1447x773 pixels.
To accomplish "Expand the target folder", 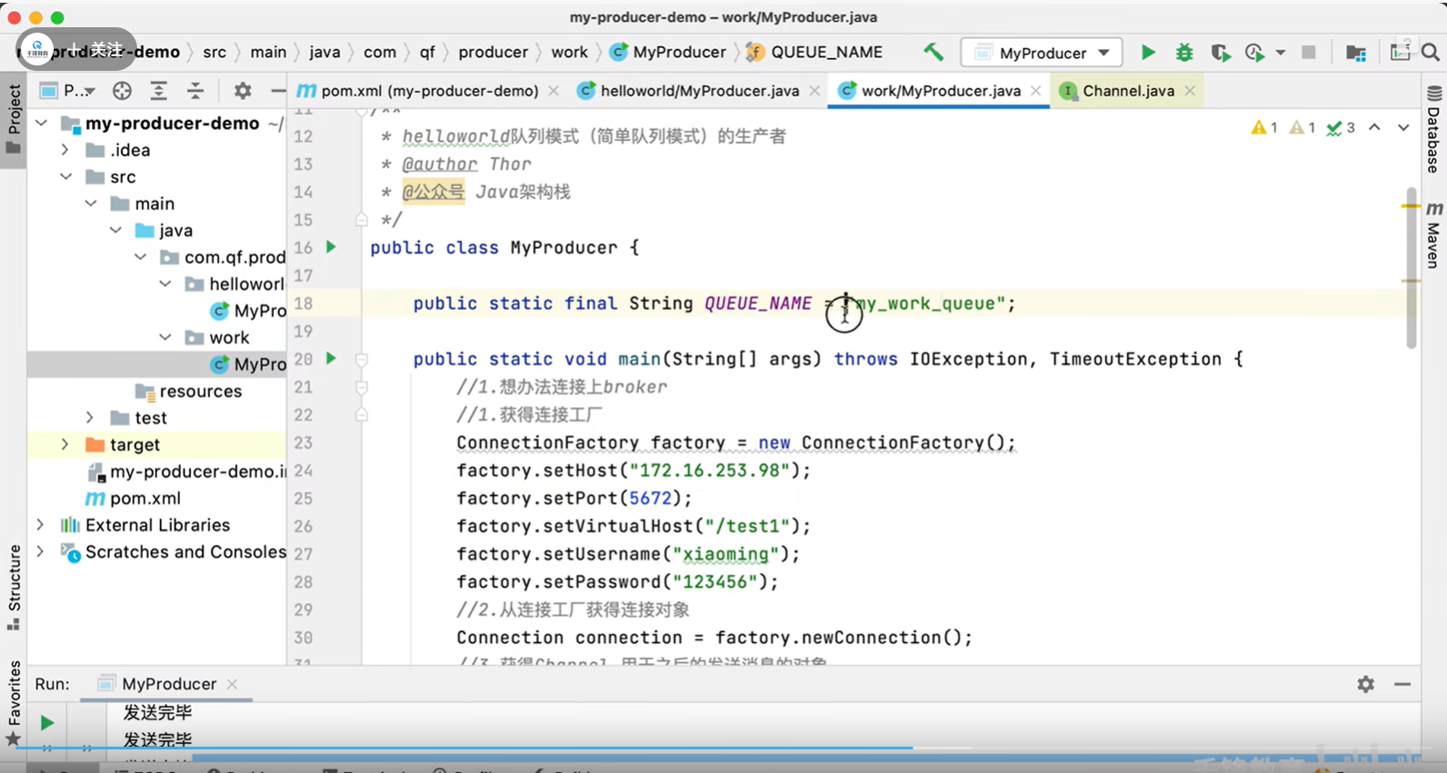I will tap(65, 444).
